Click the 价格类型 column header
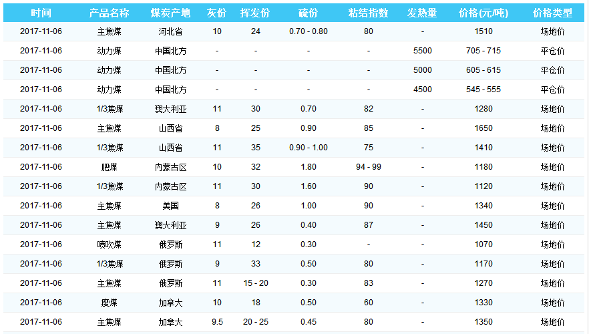Viewport: 589px width, 334px height. 552,13
